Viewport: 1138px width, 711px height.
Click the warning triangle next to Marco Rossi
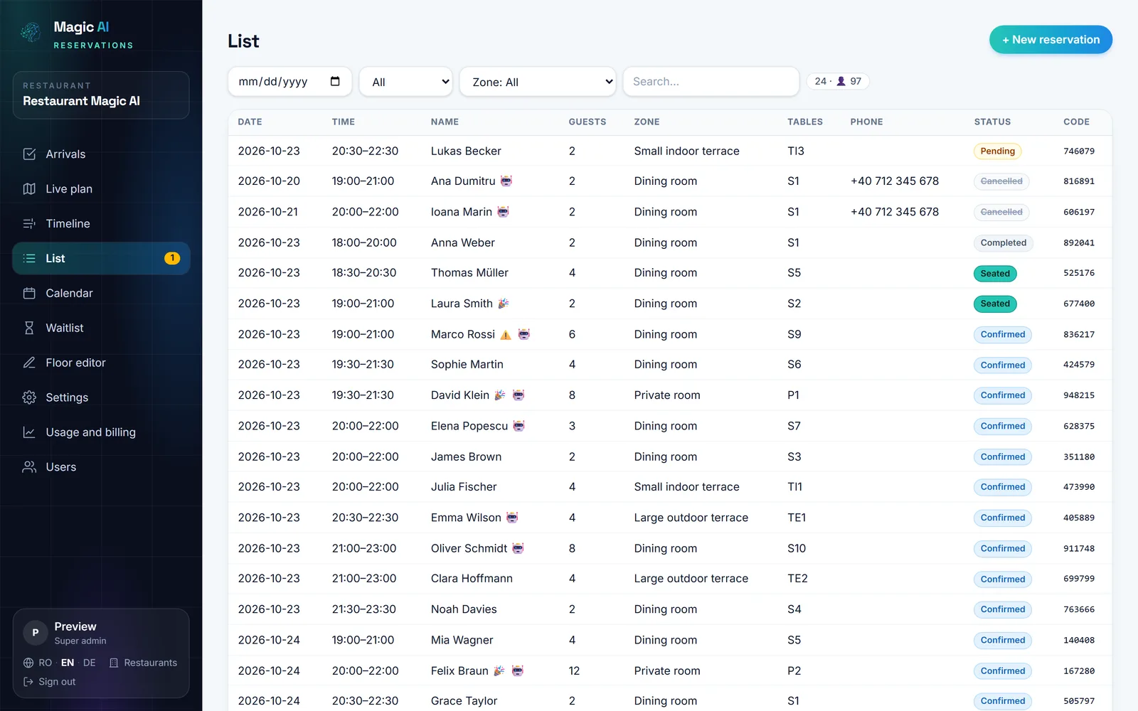coord(506,334)
